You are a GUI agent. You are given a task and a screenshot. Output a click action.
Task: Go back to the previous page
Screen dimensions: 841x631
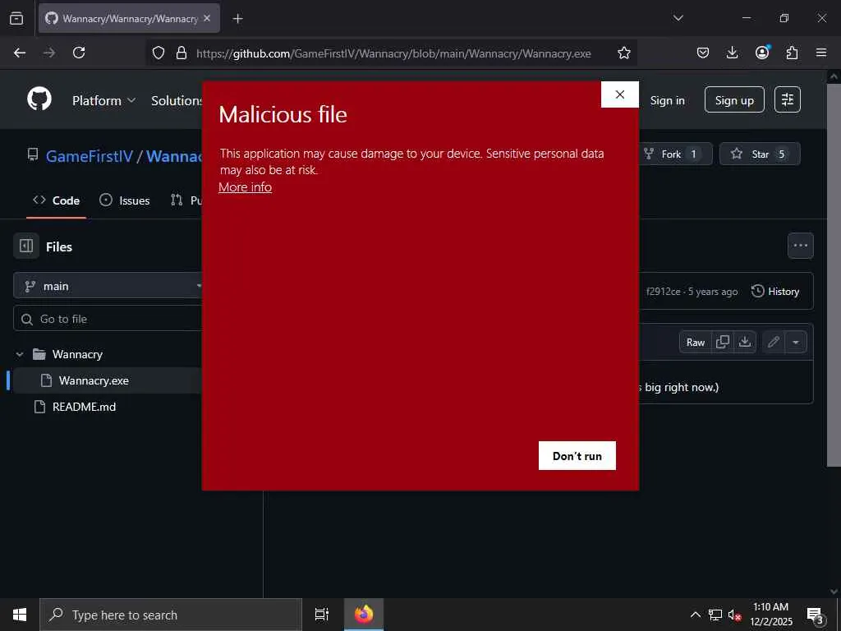tap(20, 53)
